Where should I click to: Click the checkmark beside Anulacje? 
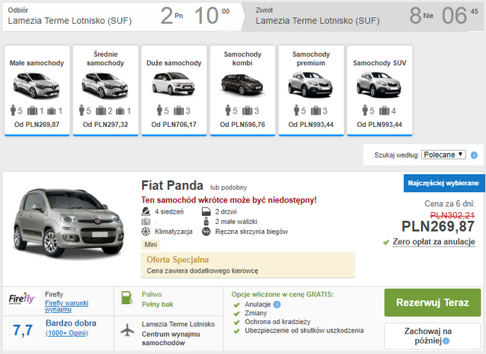[x=237, y=305]
